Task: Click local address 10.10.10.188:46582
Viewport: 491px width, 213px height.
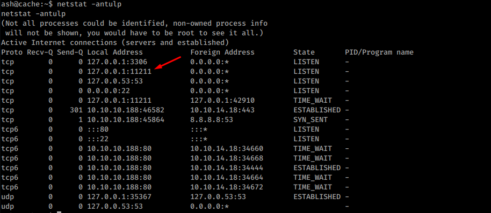Action: pyautogui.click(x=126, y=110)
